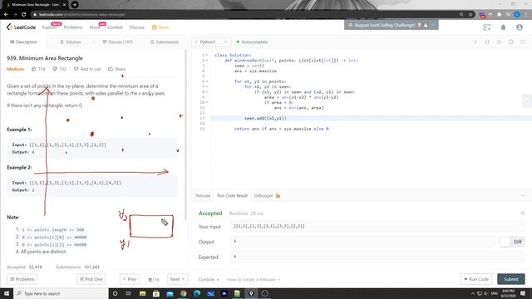Open File Explorer from the taskbar
This screenshot has width=532, height=299.
coord(142,293)
